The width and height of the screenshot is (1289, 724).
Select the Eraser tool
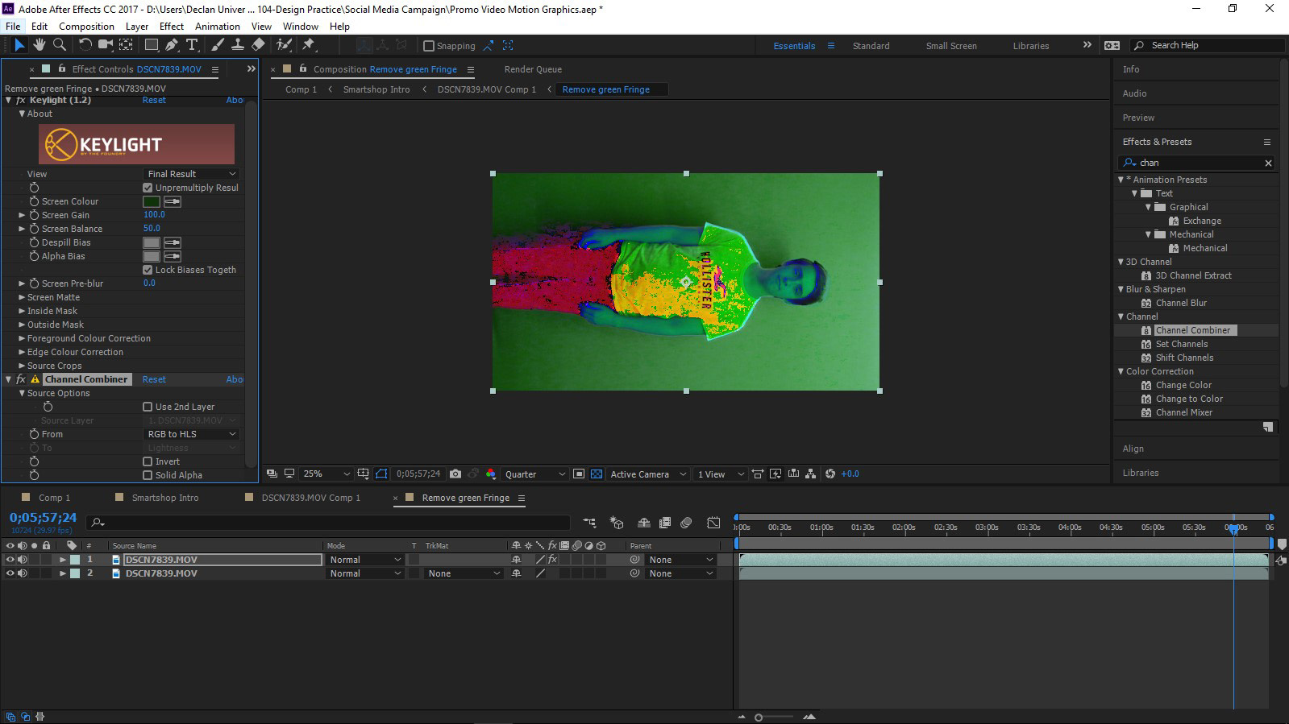[258, 45]
